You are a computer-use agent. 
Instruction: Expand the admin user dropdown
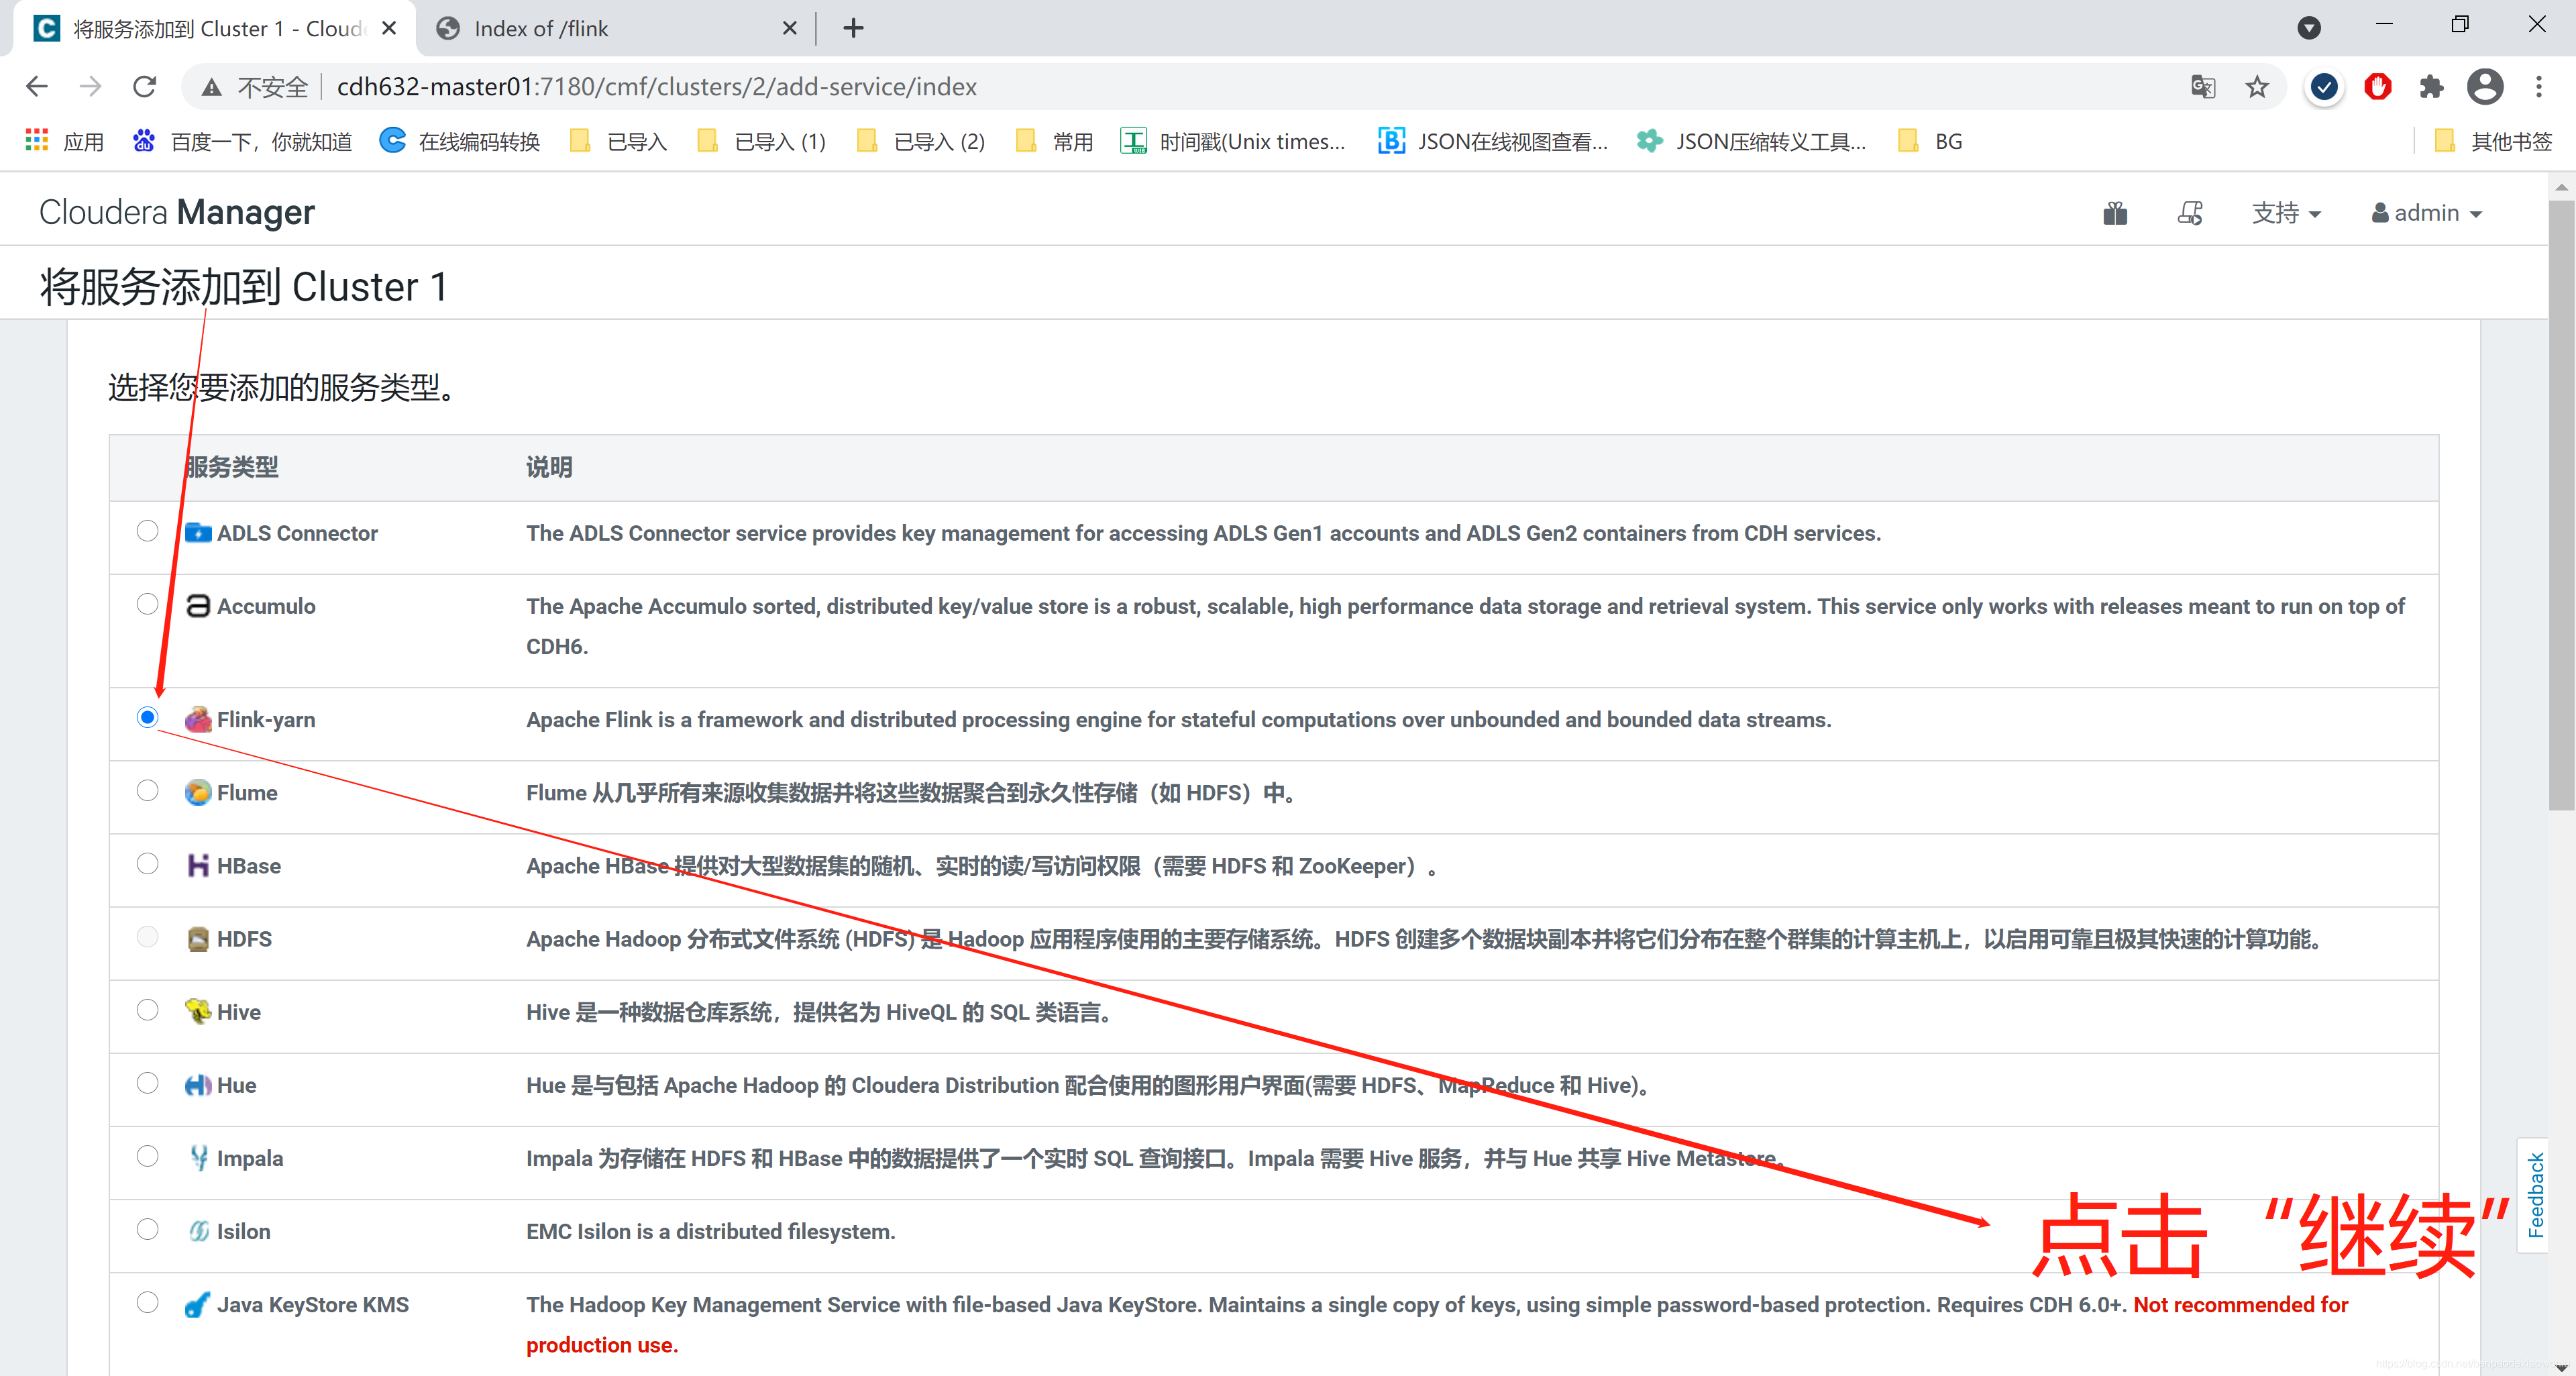[x=2427, y=213]
